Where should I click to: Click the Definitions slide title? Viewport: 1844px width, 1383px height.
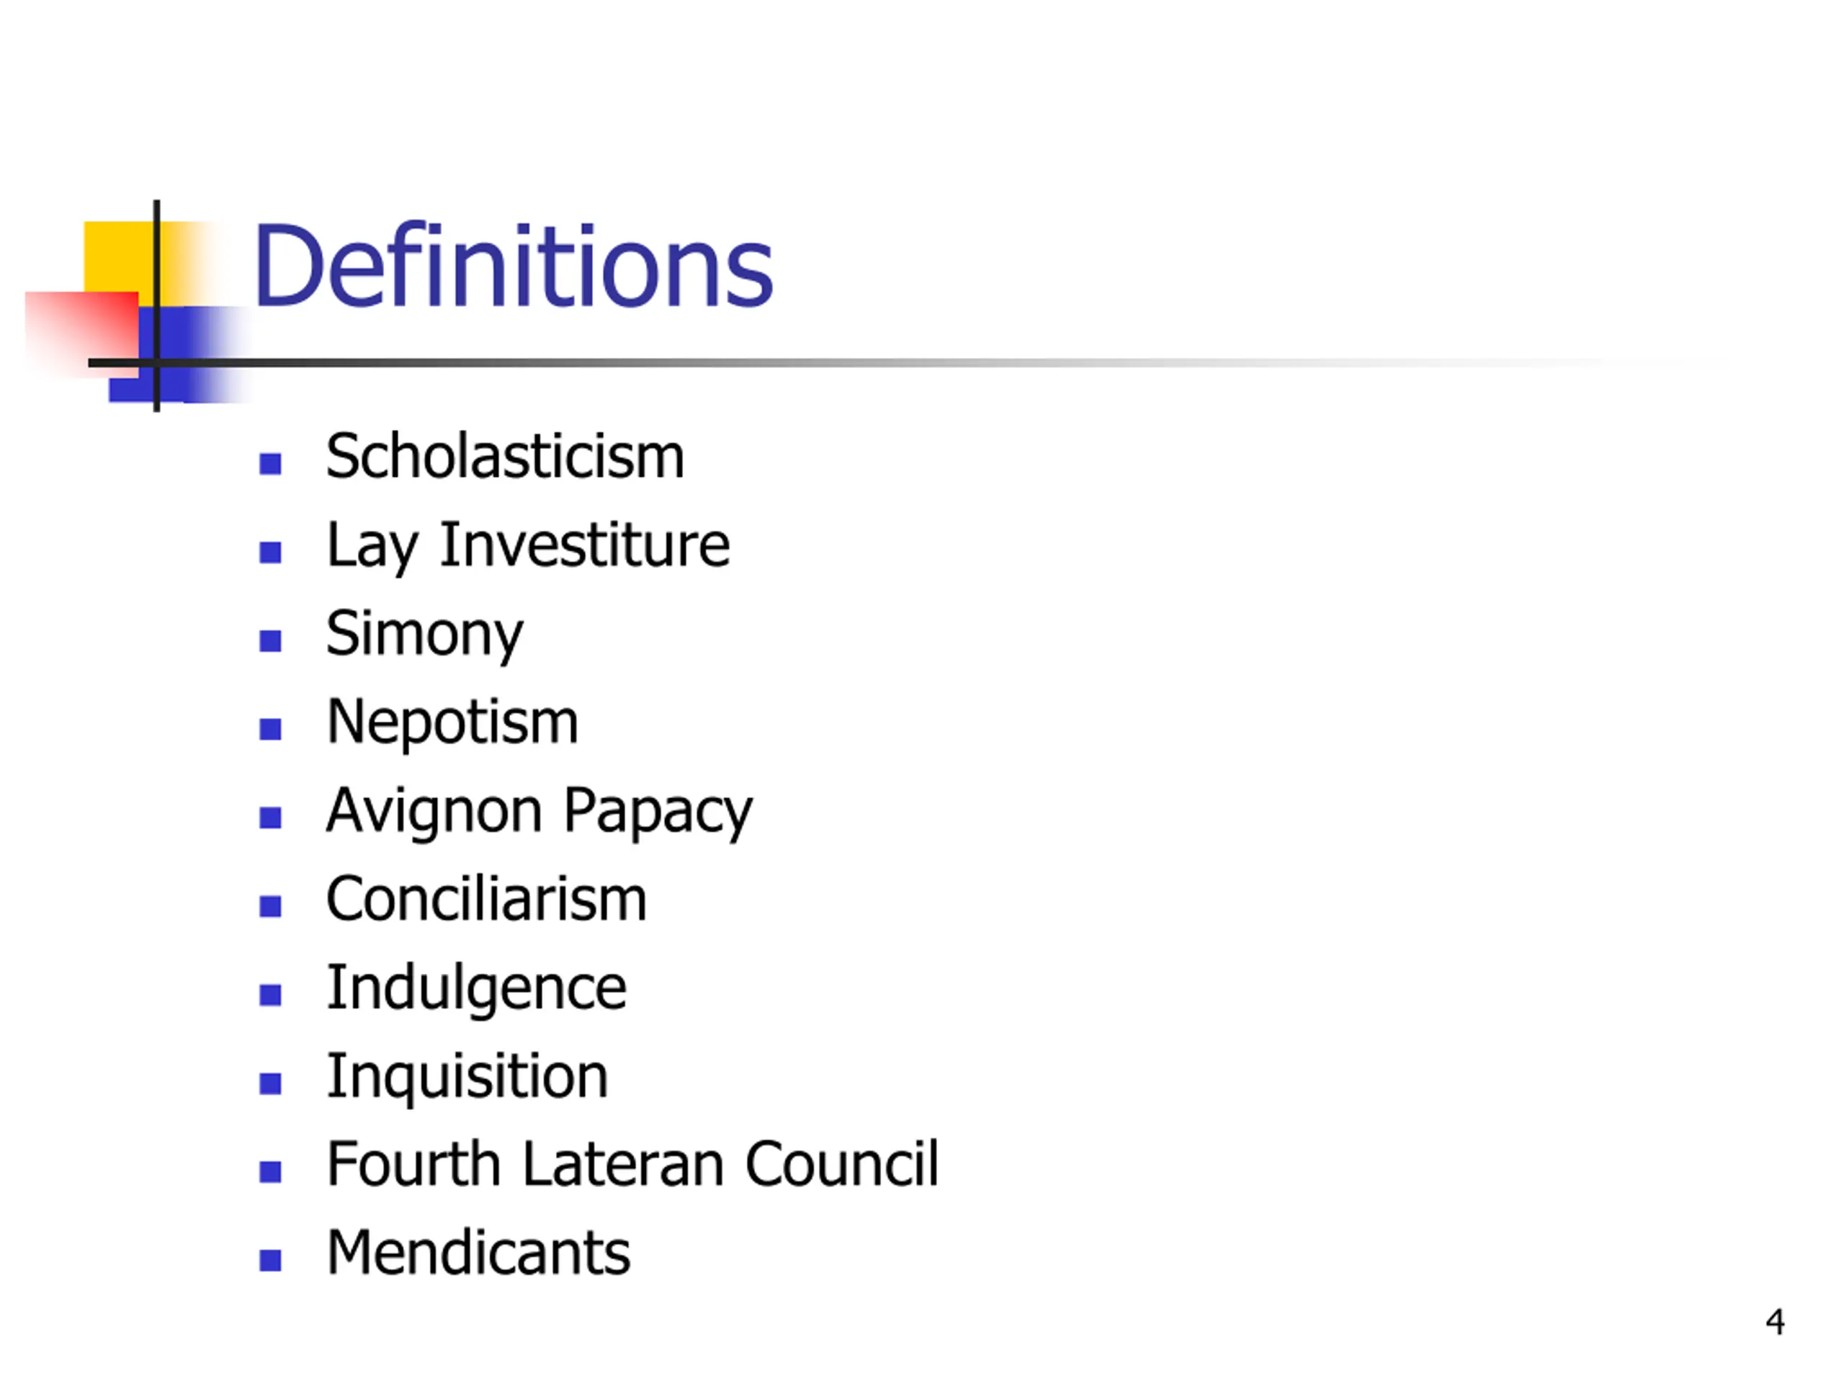click(x=514, y=266)
